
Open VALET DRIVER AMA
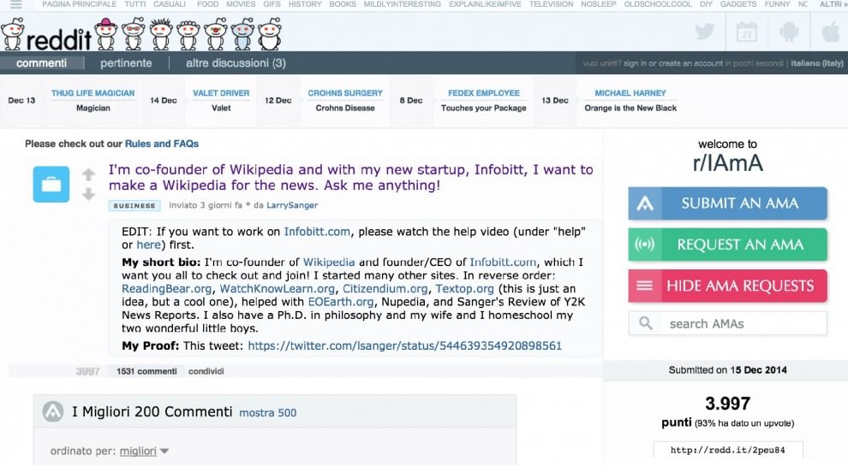coord(221,93)
